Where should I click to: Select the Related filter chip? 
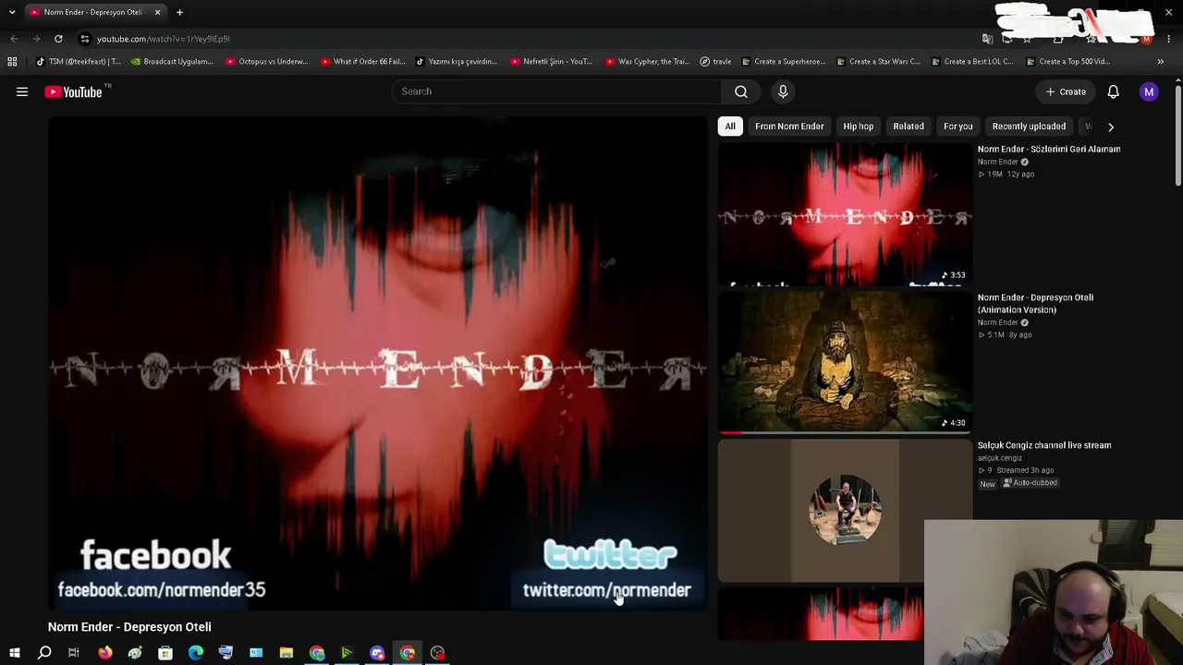[x=909, y=127]
